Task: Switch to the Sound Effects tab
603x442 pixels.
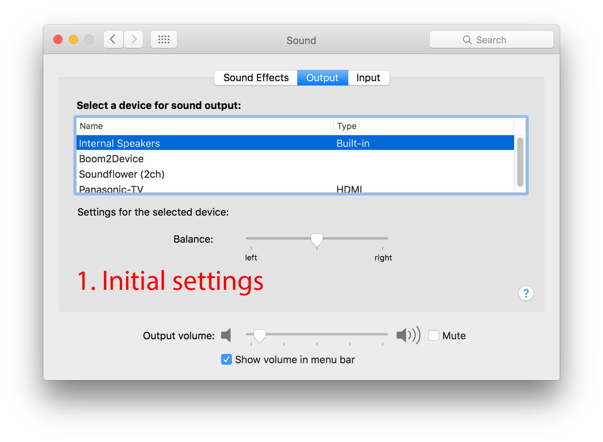Action: pos(256,78)
